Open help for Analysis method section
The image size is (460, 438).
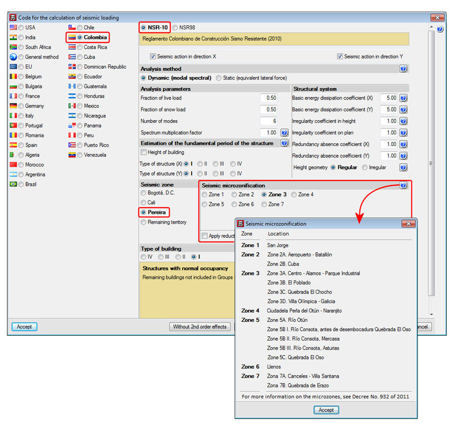click(404, 69)
